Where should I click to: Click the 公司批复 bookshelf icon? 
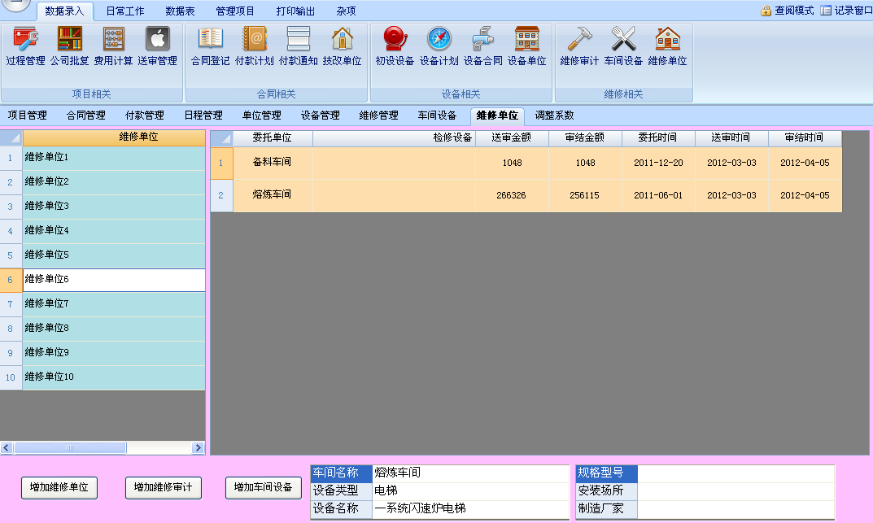[69, 40]
